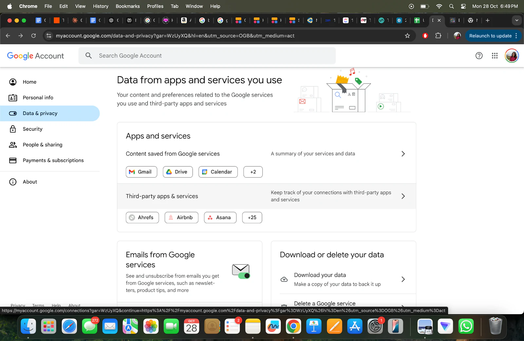Select People & sharing in the sidebar
Screen dimensions: 524x341
pos(50,145)
